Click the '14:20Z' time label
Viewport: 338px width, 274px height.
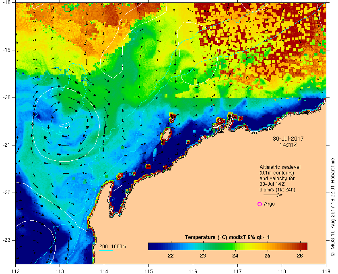pyautogui.click(x=288, y=145)
